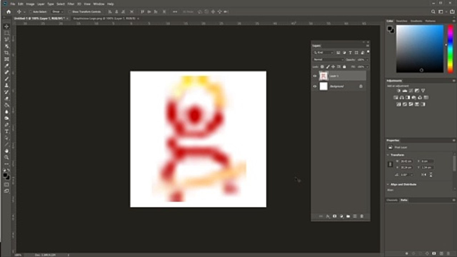Select the Hand tool
Viewport: 457px width, 257px height.
[x=6, y=151]
